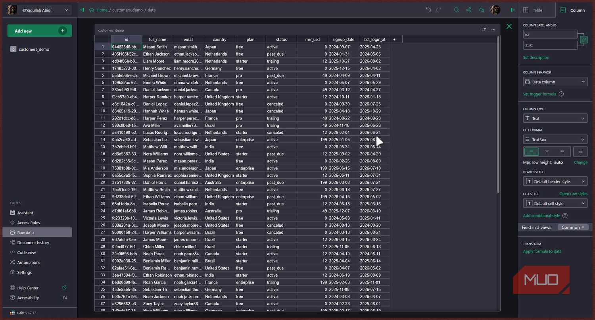Click customers_demo in breadcrumb
The height and width of the screenshot is (320, 595).
pos(127,10)
